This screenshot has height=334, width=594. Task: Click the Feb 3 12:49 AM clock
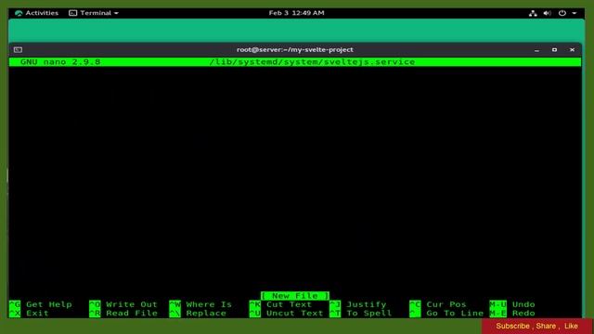click(x=296, y=13)
